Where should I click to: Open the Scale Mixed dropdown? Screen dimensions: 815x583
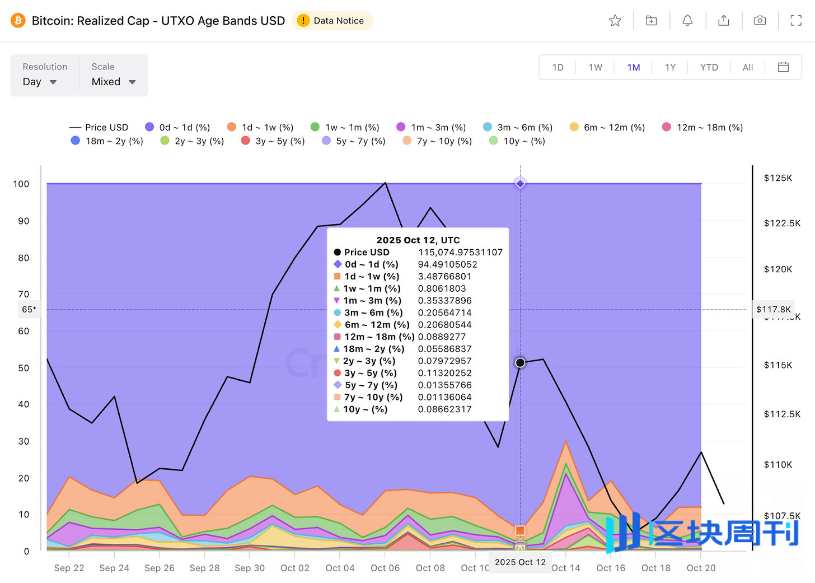pyautogui.click(x=114, y=82)
